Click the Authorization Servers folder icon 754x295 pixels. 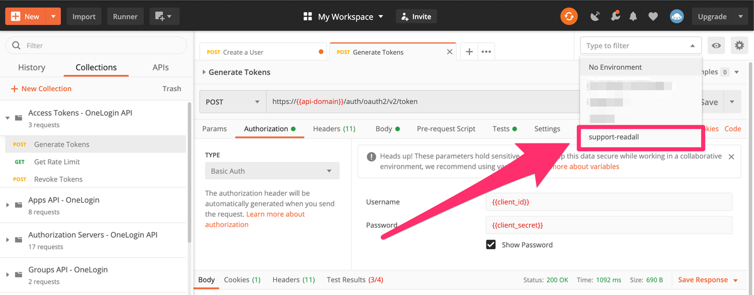tap(19, 240)
